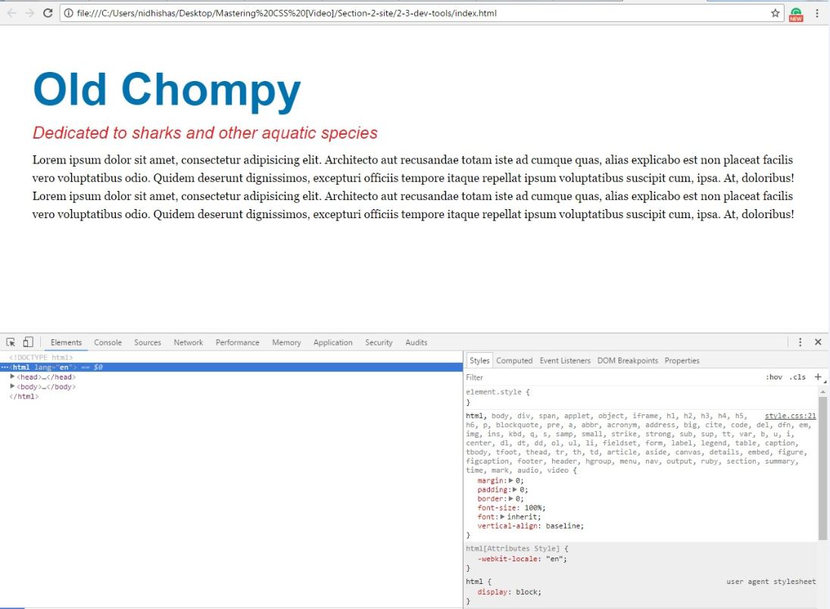Toggle the .cls class editor

click(x=797, y=377)
